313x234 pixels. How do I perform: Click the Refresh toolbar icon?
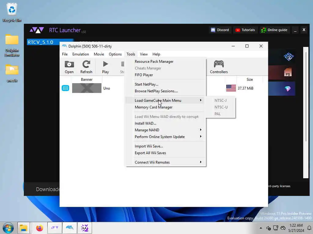pos(86,67)
